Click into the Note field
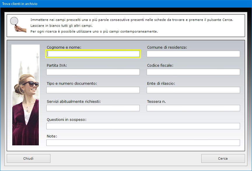The image size is (252, 171). 143,143
